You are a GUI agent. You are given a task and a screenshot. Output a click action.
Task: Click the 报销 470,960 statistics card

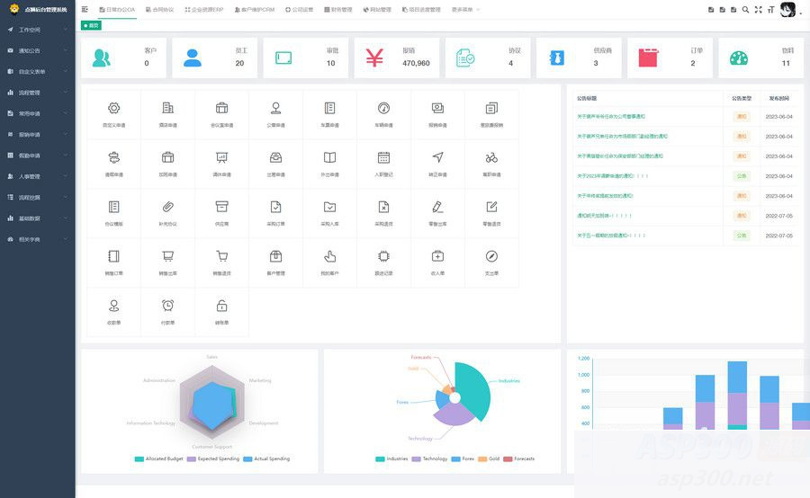click(x=397, y=58)
